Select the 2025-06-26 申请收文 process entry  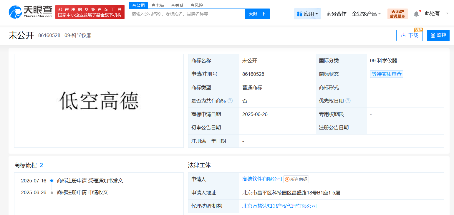64,192
